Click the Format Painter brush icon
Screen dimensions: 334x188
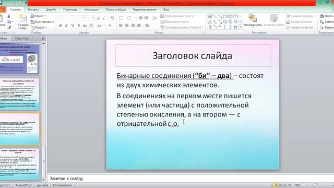(x=9, y=27)
